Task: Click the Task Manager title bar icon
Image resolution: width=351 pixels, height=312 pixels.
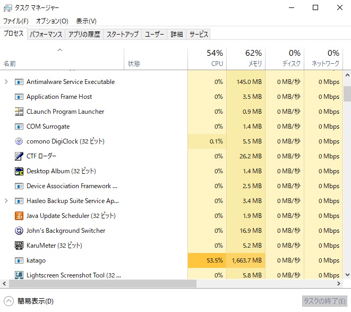Action: click(x=8, y=8)
